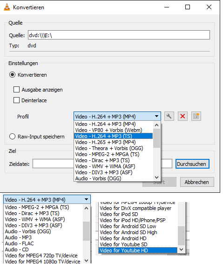Choose highlighted Video - H.264 + MP3 (TS)
223x269 pixels.
pos(113,136)
